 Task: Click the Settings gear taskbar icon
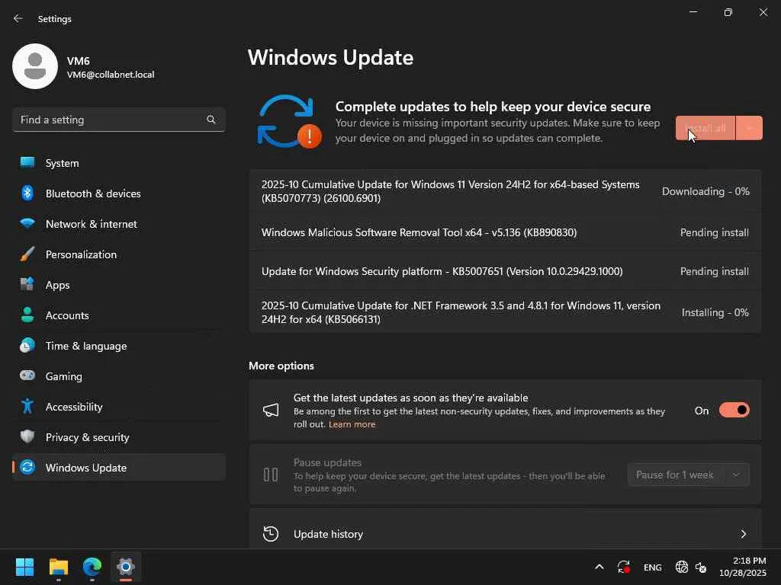point(126,567)
